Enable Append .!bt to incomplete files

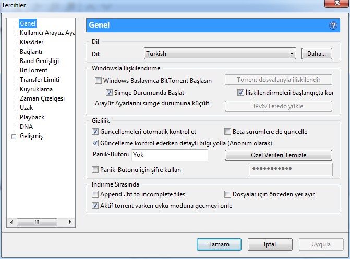click(x=95, y=194)
